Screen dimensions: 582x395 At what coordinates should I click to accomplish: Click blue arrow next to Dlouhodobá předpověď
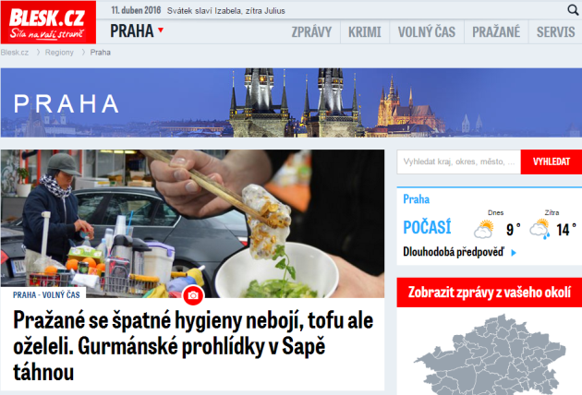[x=514, y=253]
